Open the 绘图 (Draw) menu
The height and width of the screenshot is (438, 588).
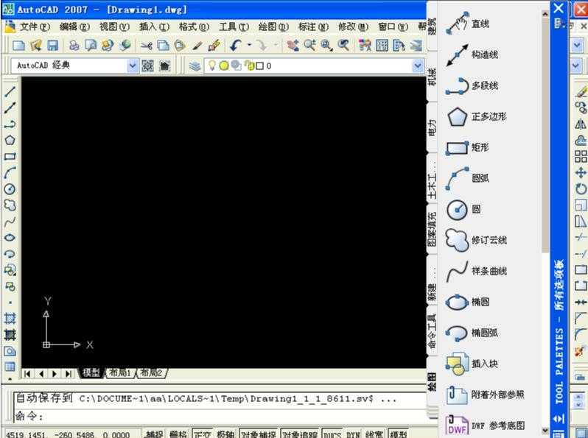pyautogui.click(x=273, y=27)
